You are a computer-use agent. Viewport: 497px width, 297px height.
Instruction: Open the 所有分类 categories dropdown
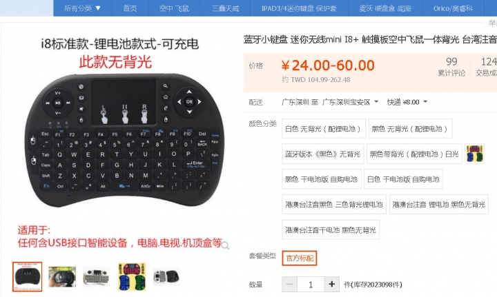point(82,8)
